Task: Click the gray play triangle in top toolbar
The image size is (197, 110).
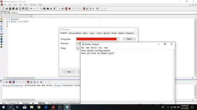Action: 94,9
